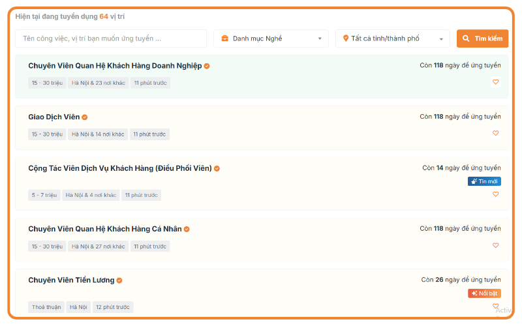Click the Tin mới badge

pos(484,181)
